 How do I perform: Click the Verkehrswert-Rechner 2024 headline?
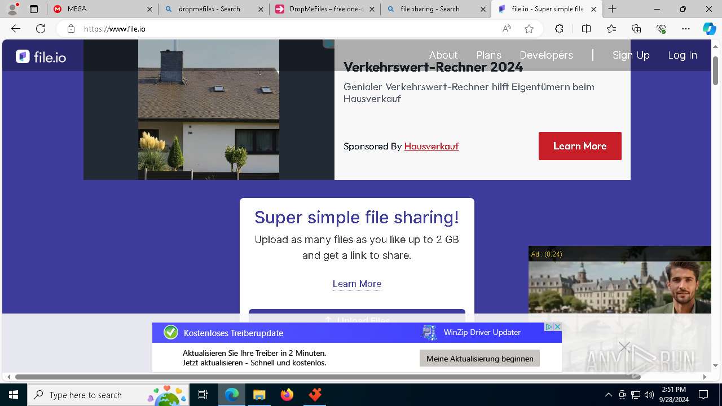(x=433, y=67)
